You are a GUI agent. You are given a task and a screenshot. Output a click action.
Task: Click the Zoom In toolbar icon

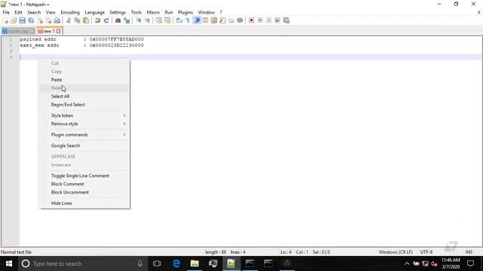138,20
